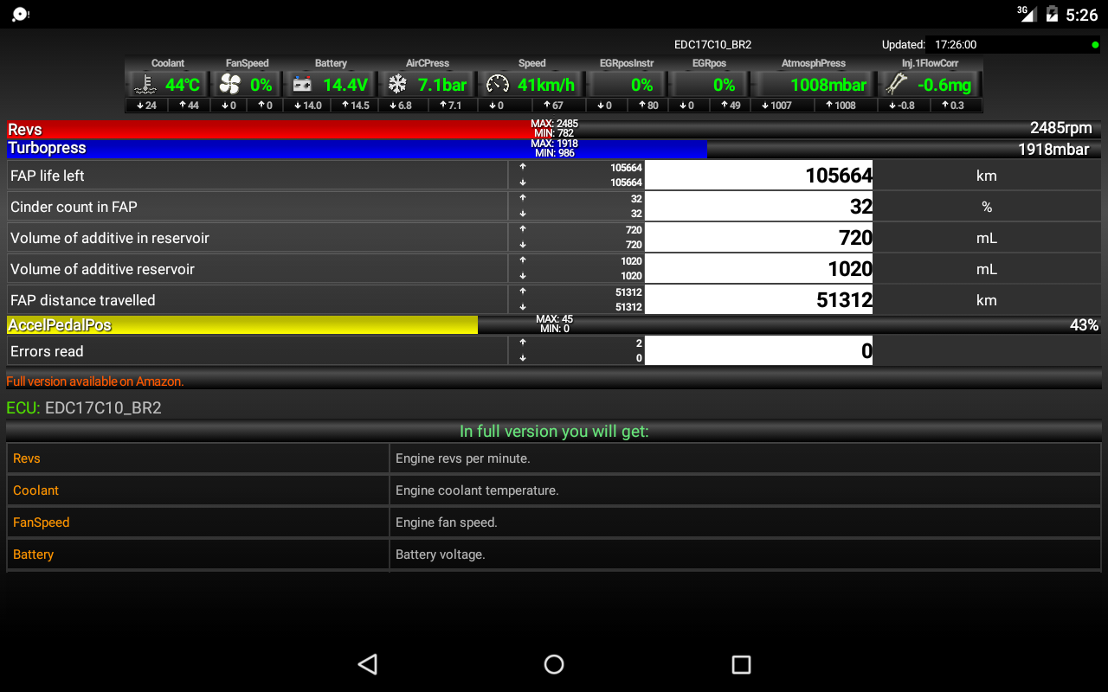The height and width of the screenshot is (692, 1108).
Task: Tap the large 1020 reservoir volume value
Action: tap(850, 269)
